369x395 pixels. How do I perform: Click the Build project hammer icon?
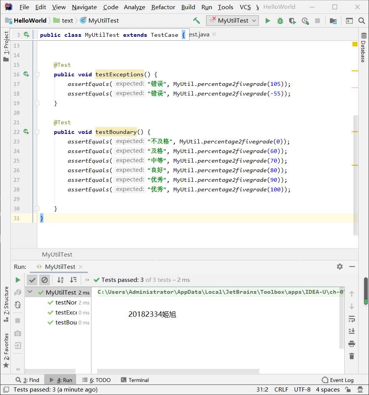pos(196,21)
